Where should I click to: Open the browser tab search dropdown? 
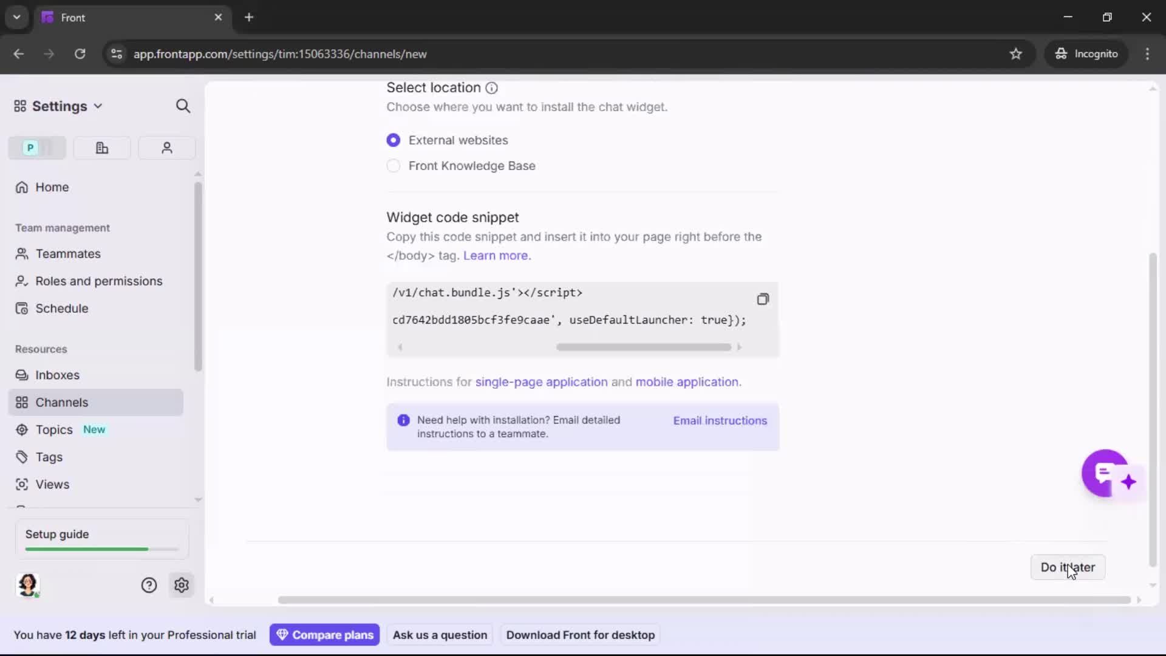16,17
